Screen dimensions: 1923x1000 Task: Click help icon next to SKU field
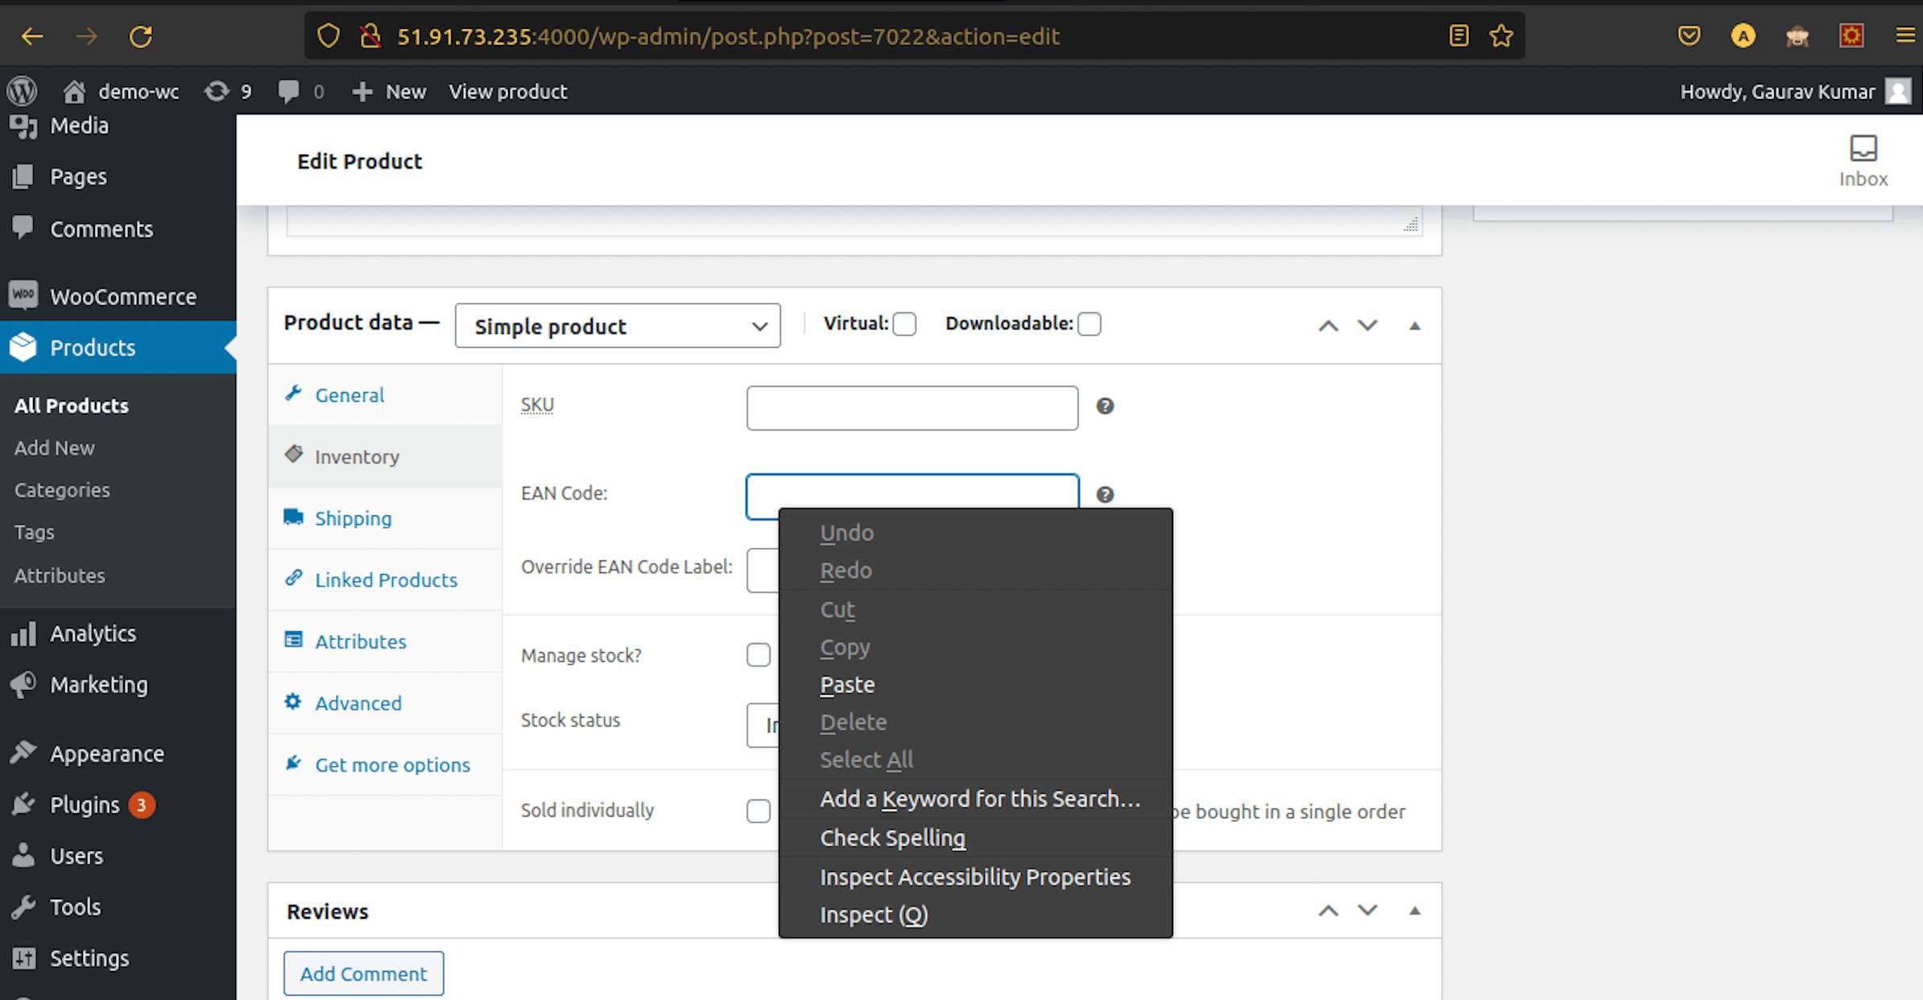click(x=1105, y=406)
